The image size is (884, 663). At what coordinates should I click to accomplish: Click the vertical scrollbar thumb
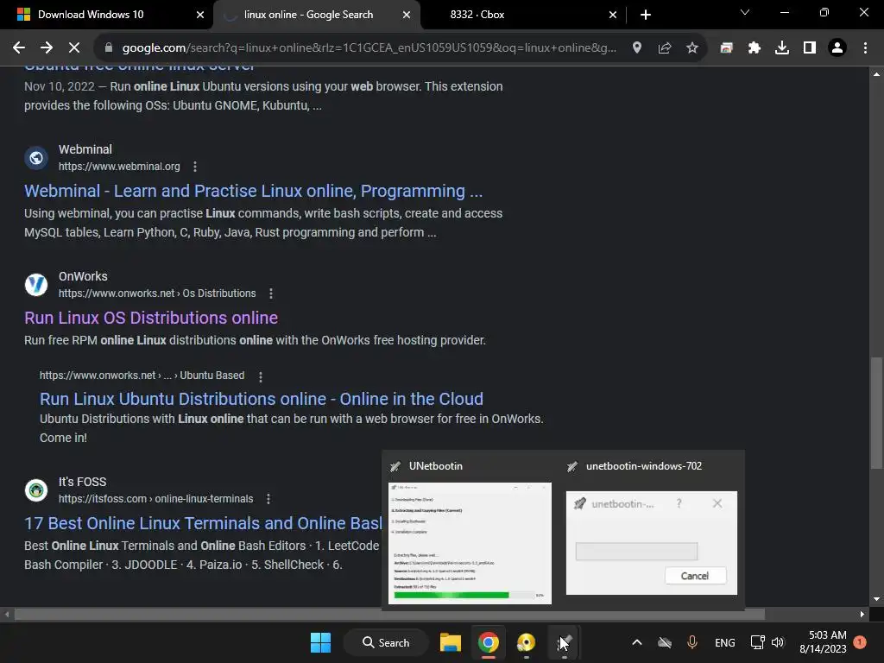click(877, 412)
